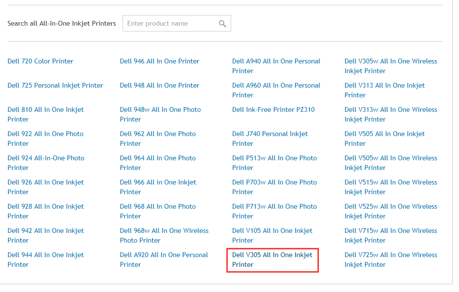Open Dell P703w All In One Photo Printer
Screen dimensions: 459x292
275,187
